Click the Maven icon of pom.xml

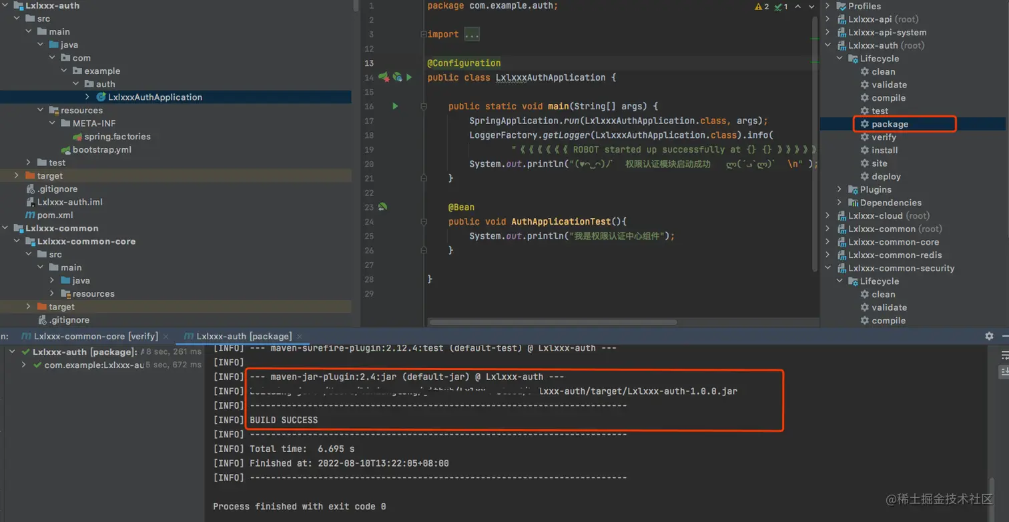[30, 215]
